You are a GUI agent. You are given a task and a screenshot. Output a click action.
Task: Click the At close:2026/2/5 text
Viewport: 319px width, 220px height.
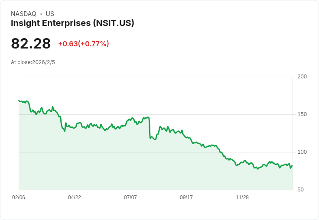pos(33,62)
